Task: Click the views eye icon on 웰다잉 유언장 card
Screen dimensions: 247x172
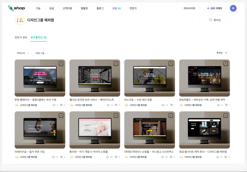Action: (108, 105)
